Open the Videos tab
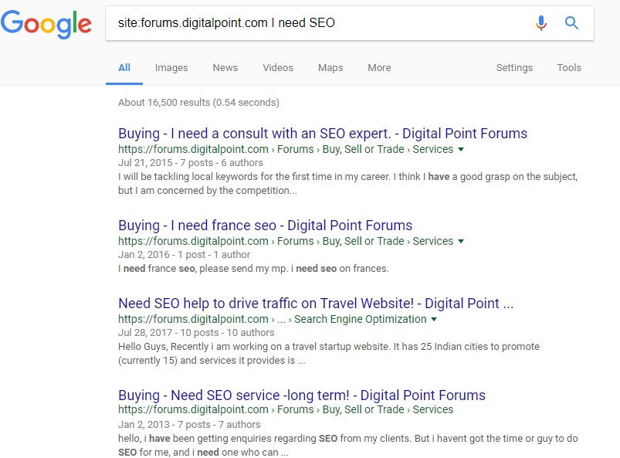 [x=278, y=68]
